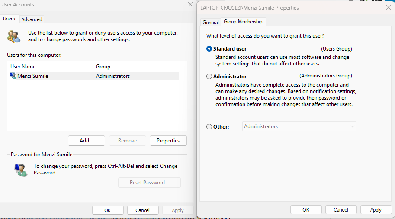Select the Administrator radio button

point(209,77)
